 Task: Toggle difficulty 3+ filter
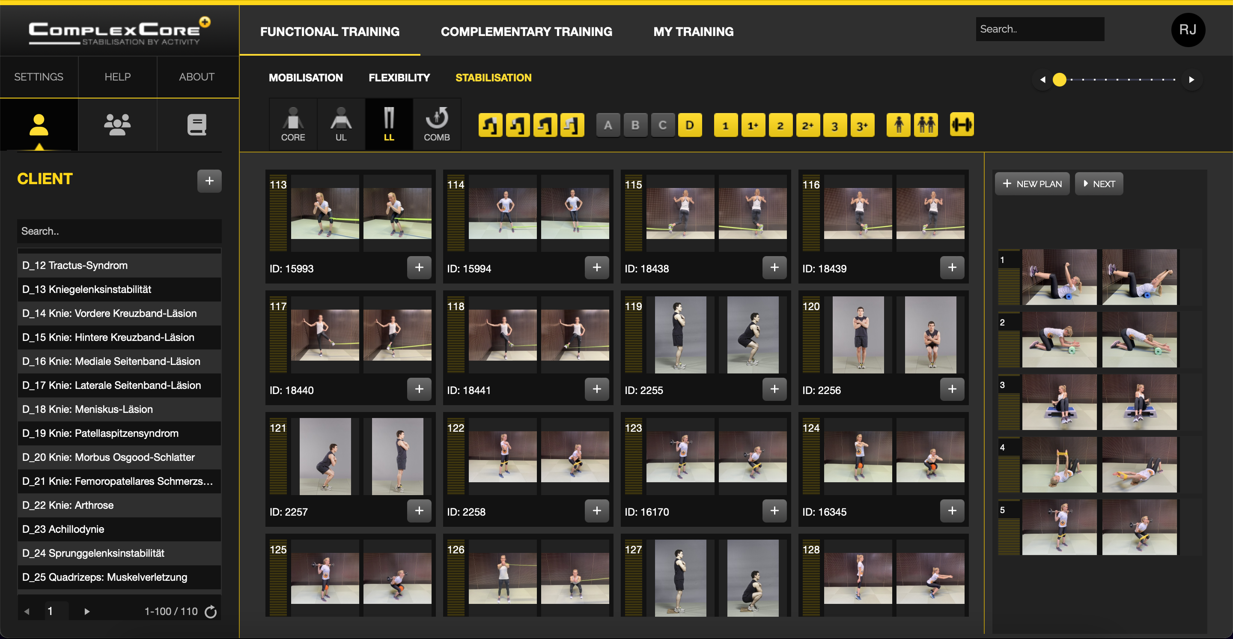click(x=862, y=125)
